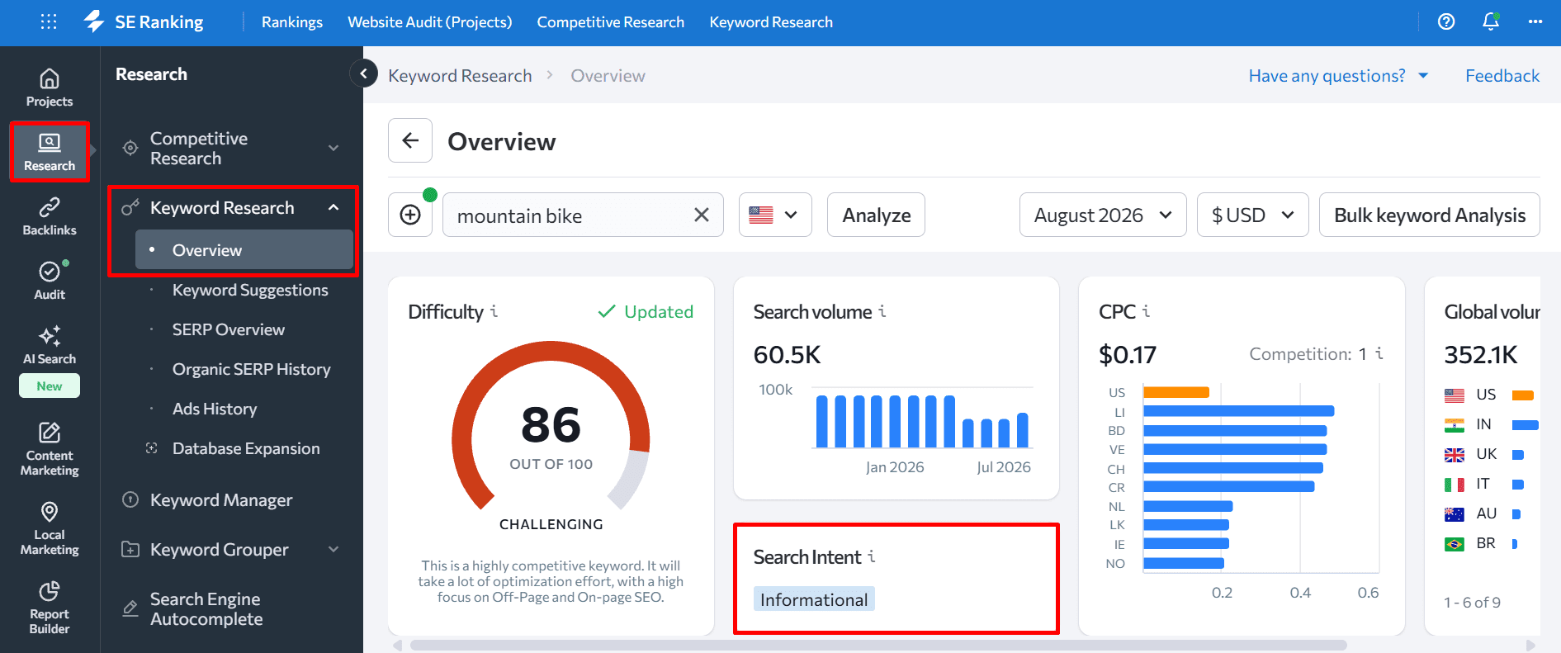1561x653 pixels.
Task: Click the CPC info icon
Action: pos(1146,311)
